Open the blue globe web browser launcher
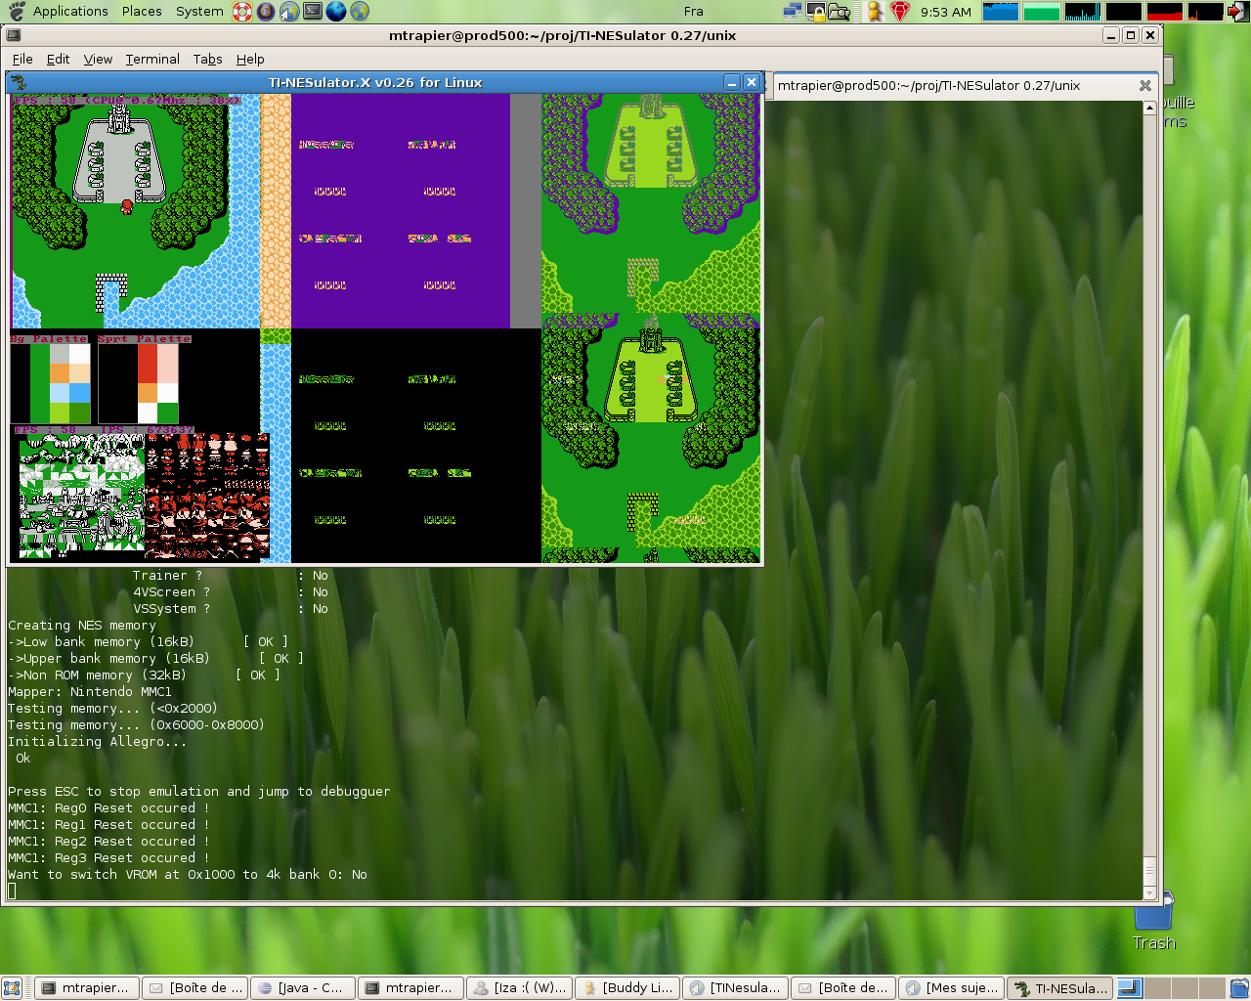The image size is (1251, 1001). (x=336, y=12)
